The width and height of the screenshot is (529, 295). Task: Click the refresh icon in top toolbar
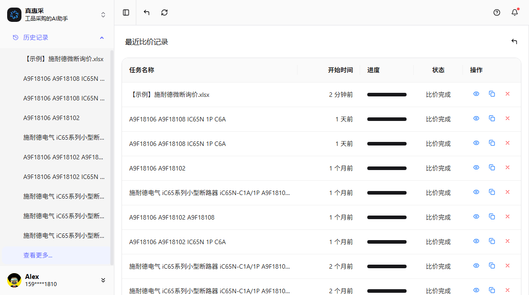coord(164,12)
